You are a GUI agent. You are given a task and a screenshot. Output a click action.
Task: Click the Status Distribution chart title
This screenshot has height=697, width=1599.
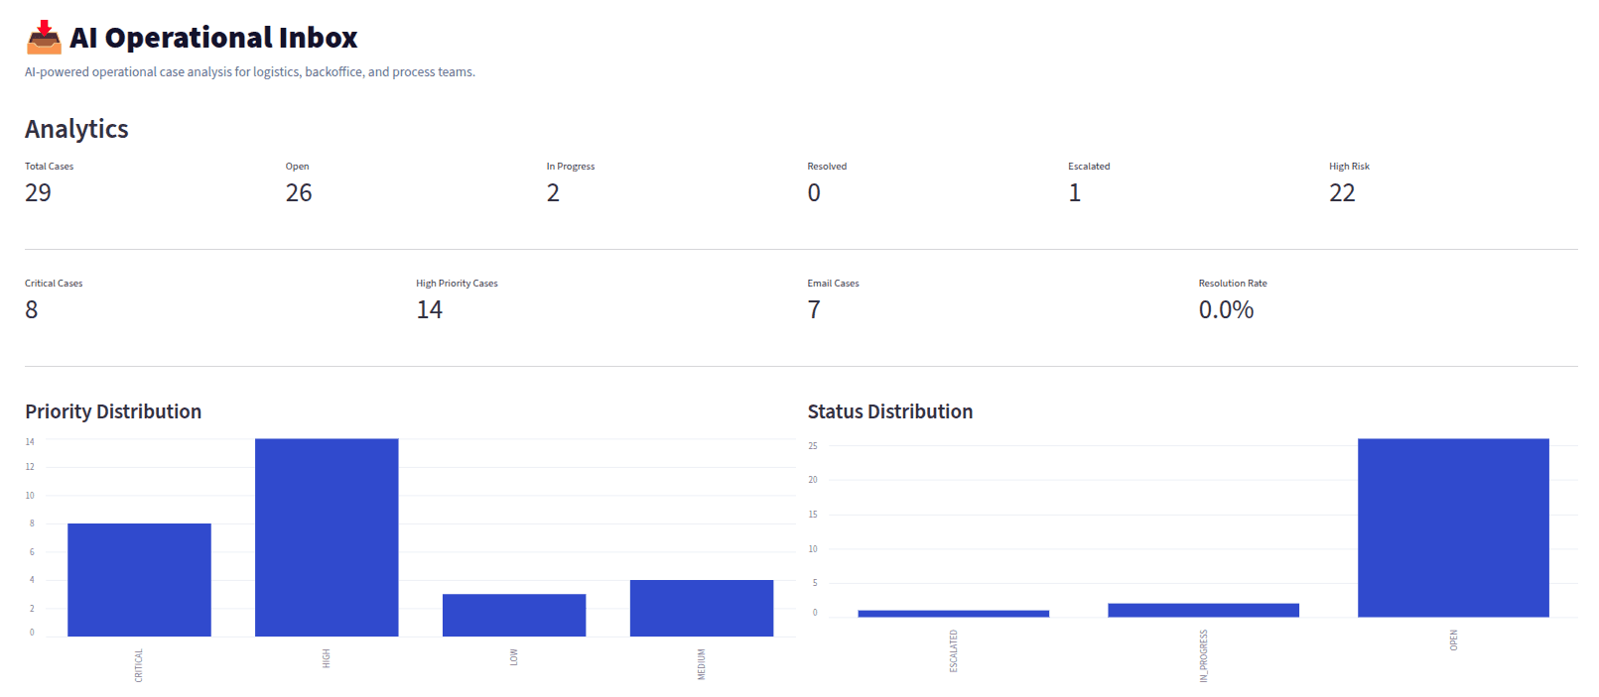click(x=890, y=411)
